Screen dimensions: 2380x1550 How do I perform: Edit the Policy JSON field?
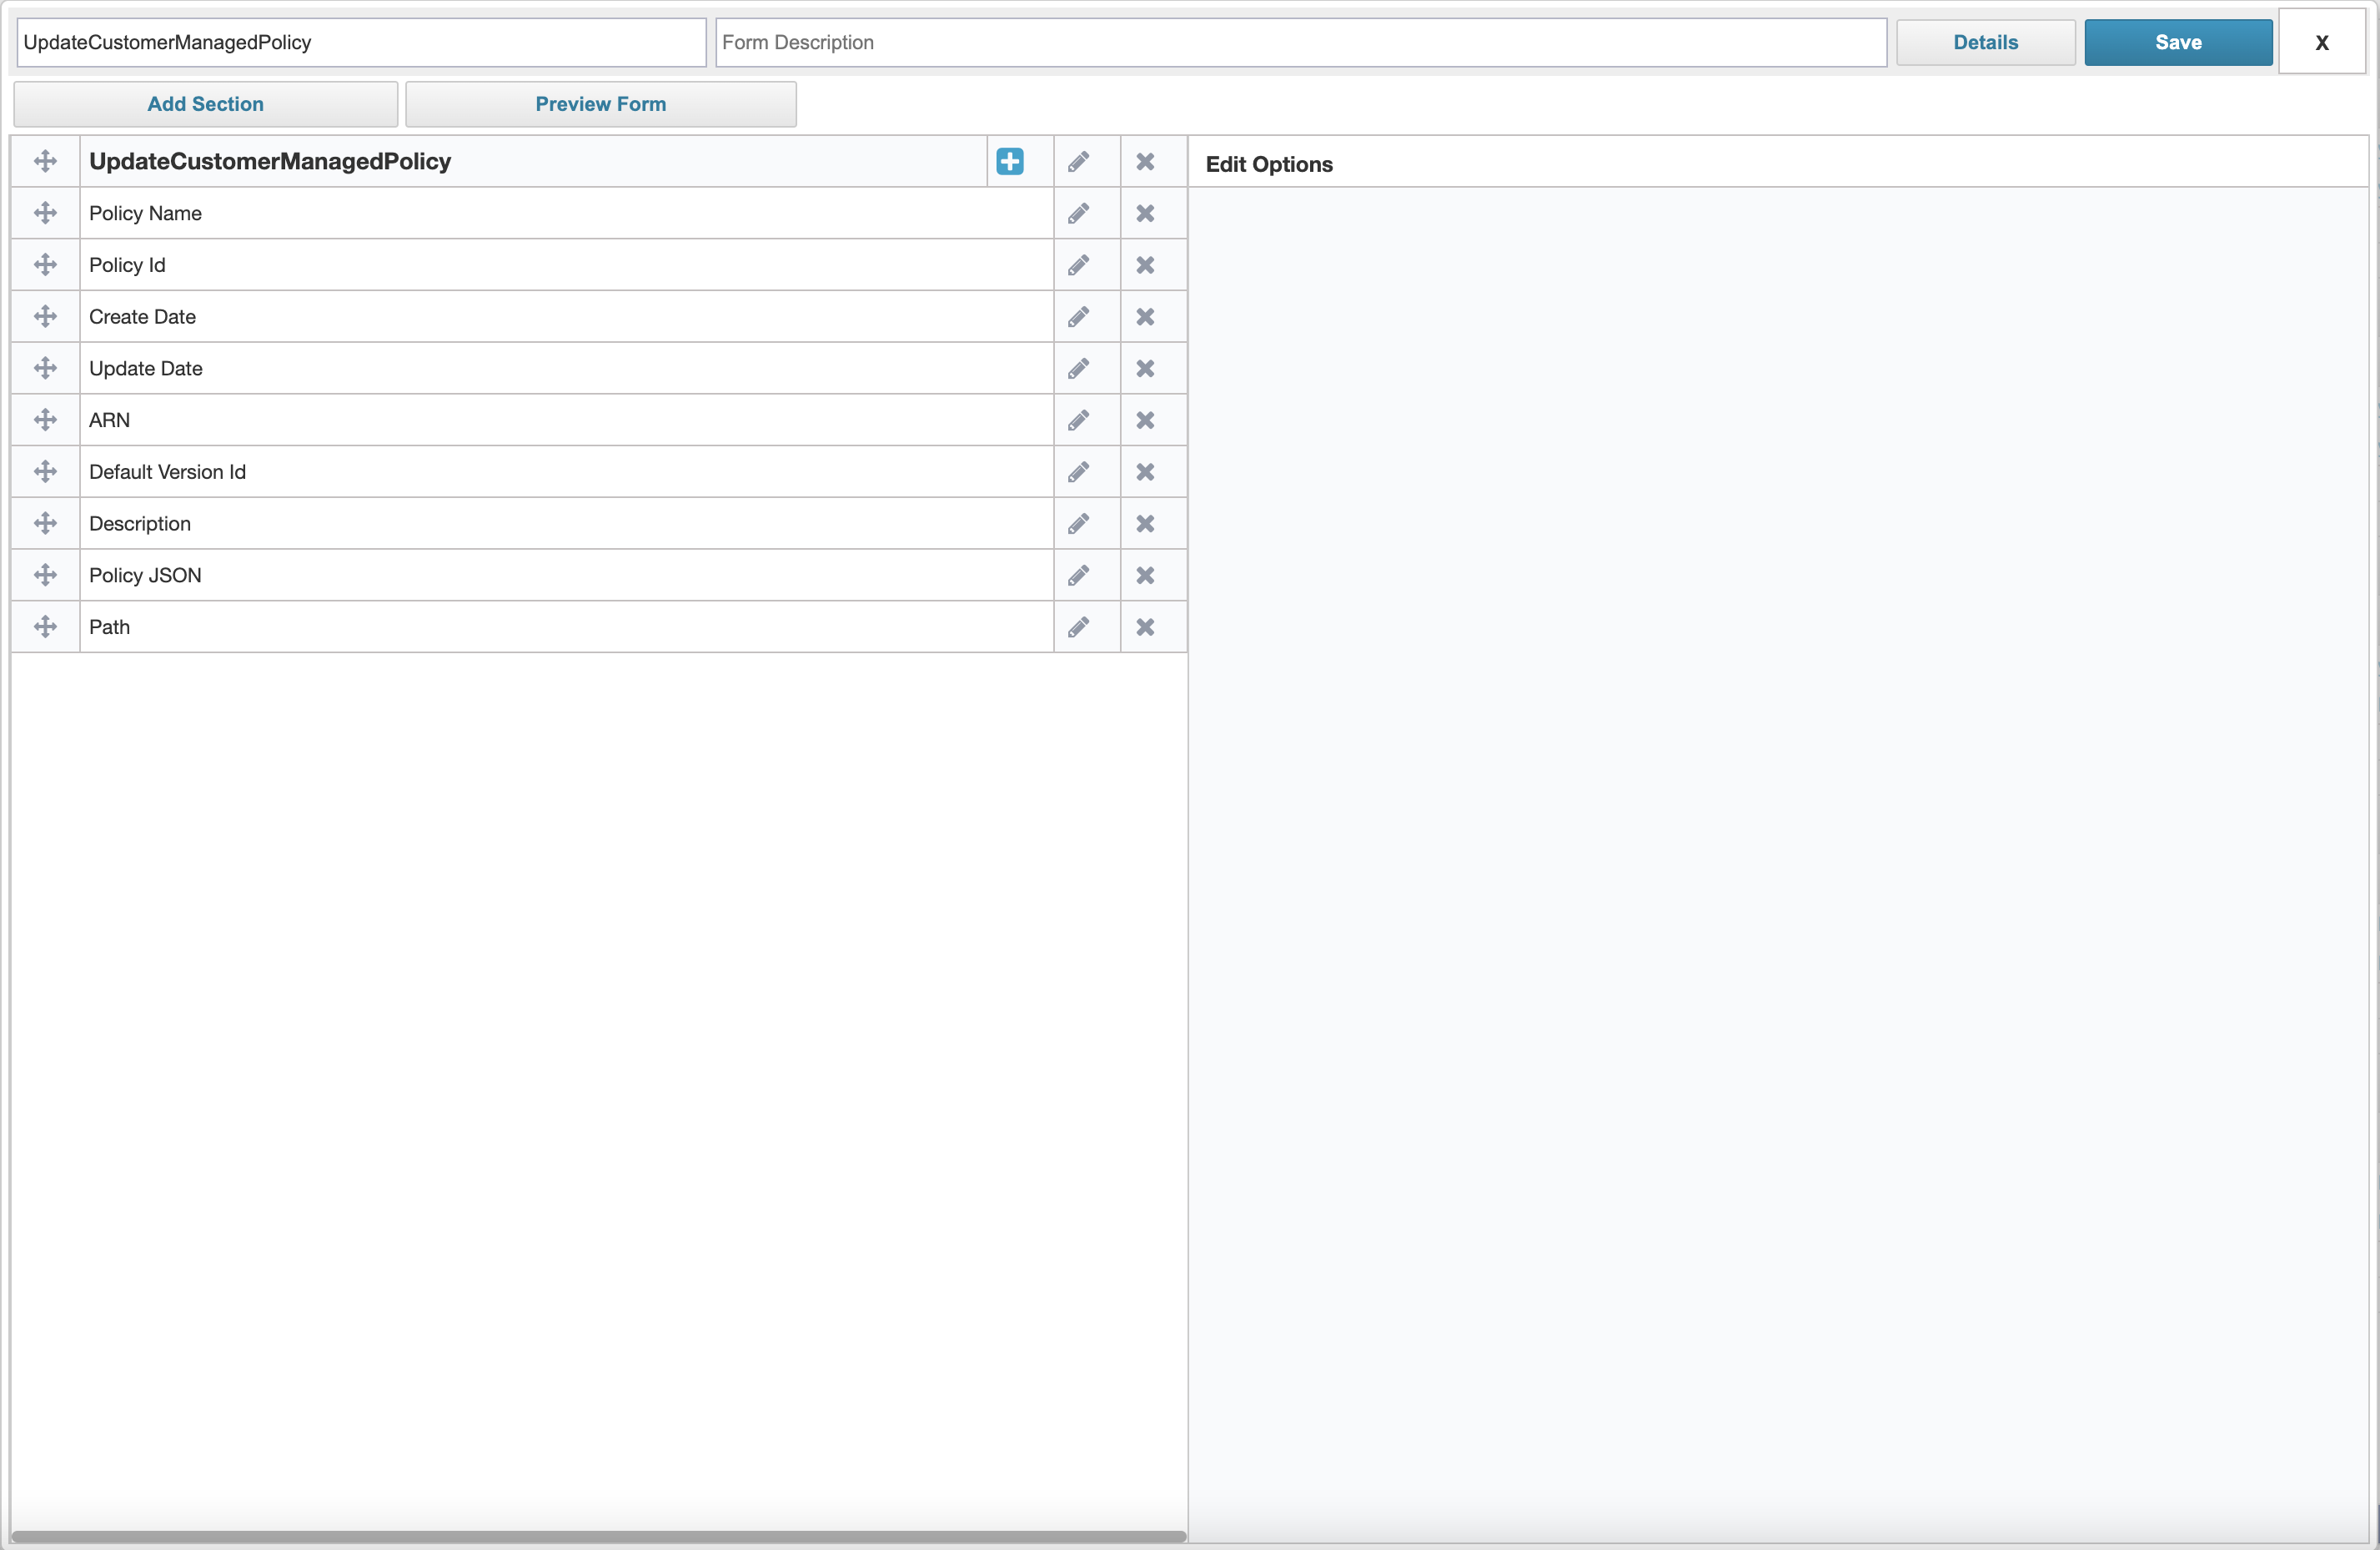click(x=1078, y=576)
